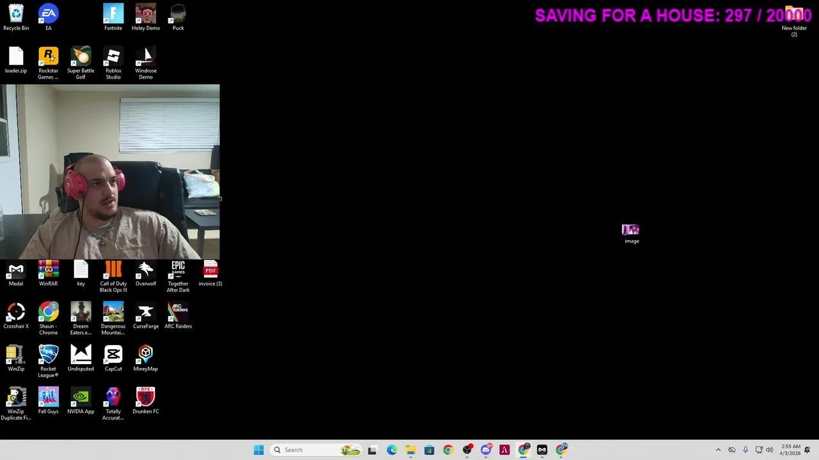Open the notification bell in the taskbar
The image size is (819, 460).
pos(808,450)
